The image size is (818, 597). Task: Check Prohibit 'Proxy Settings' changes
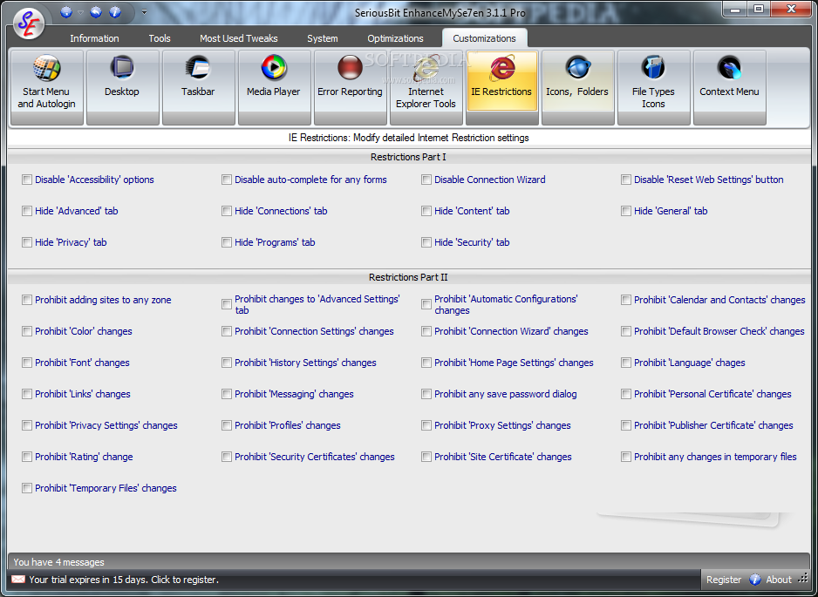click(426, 425)
